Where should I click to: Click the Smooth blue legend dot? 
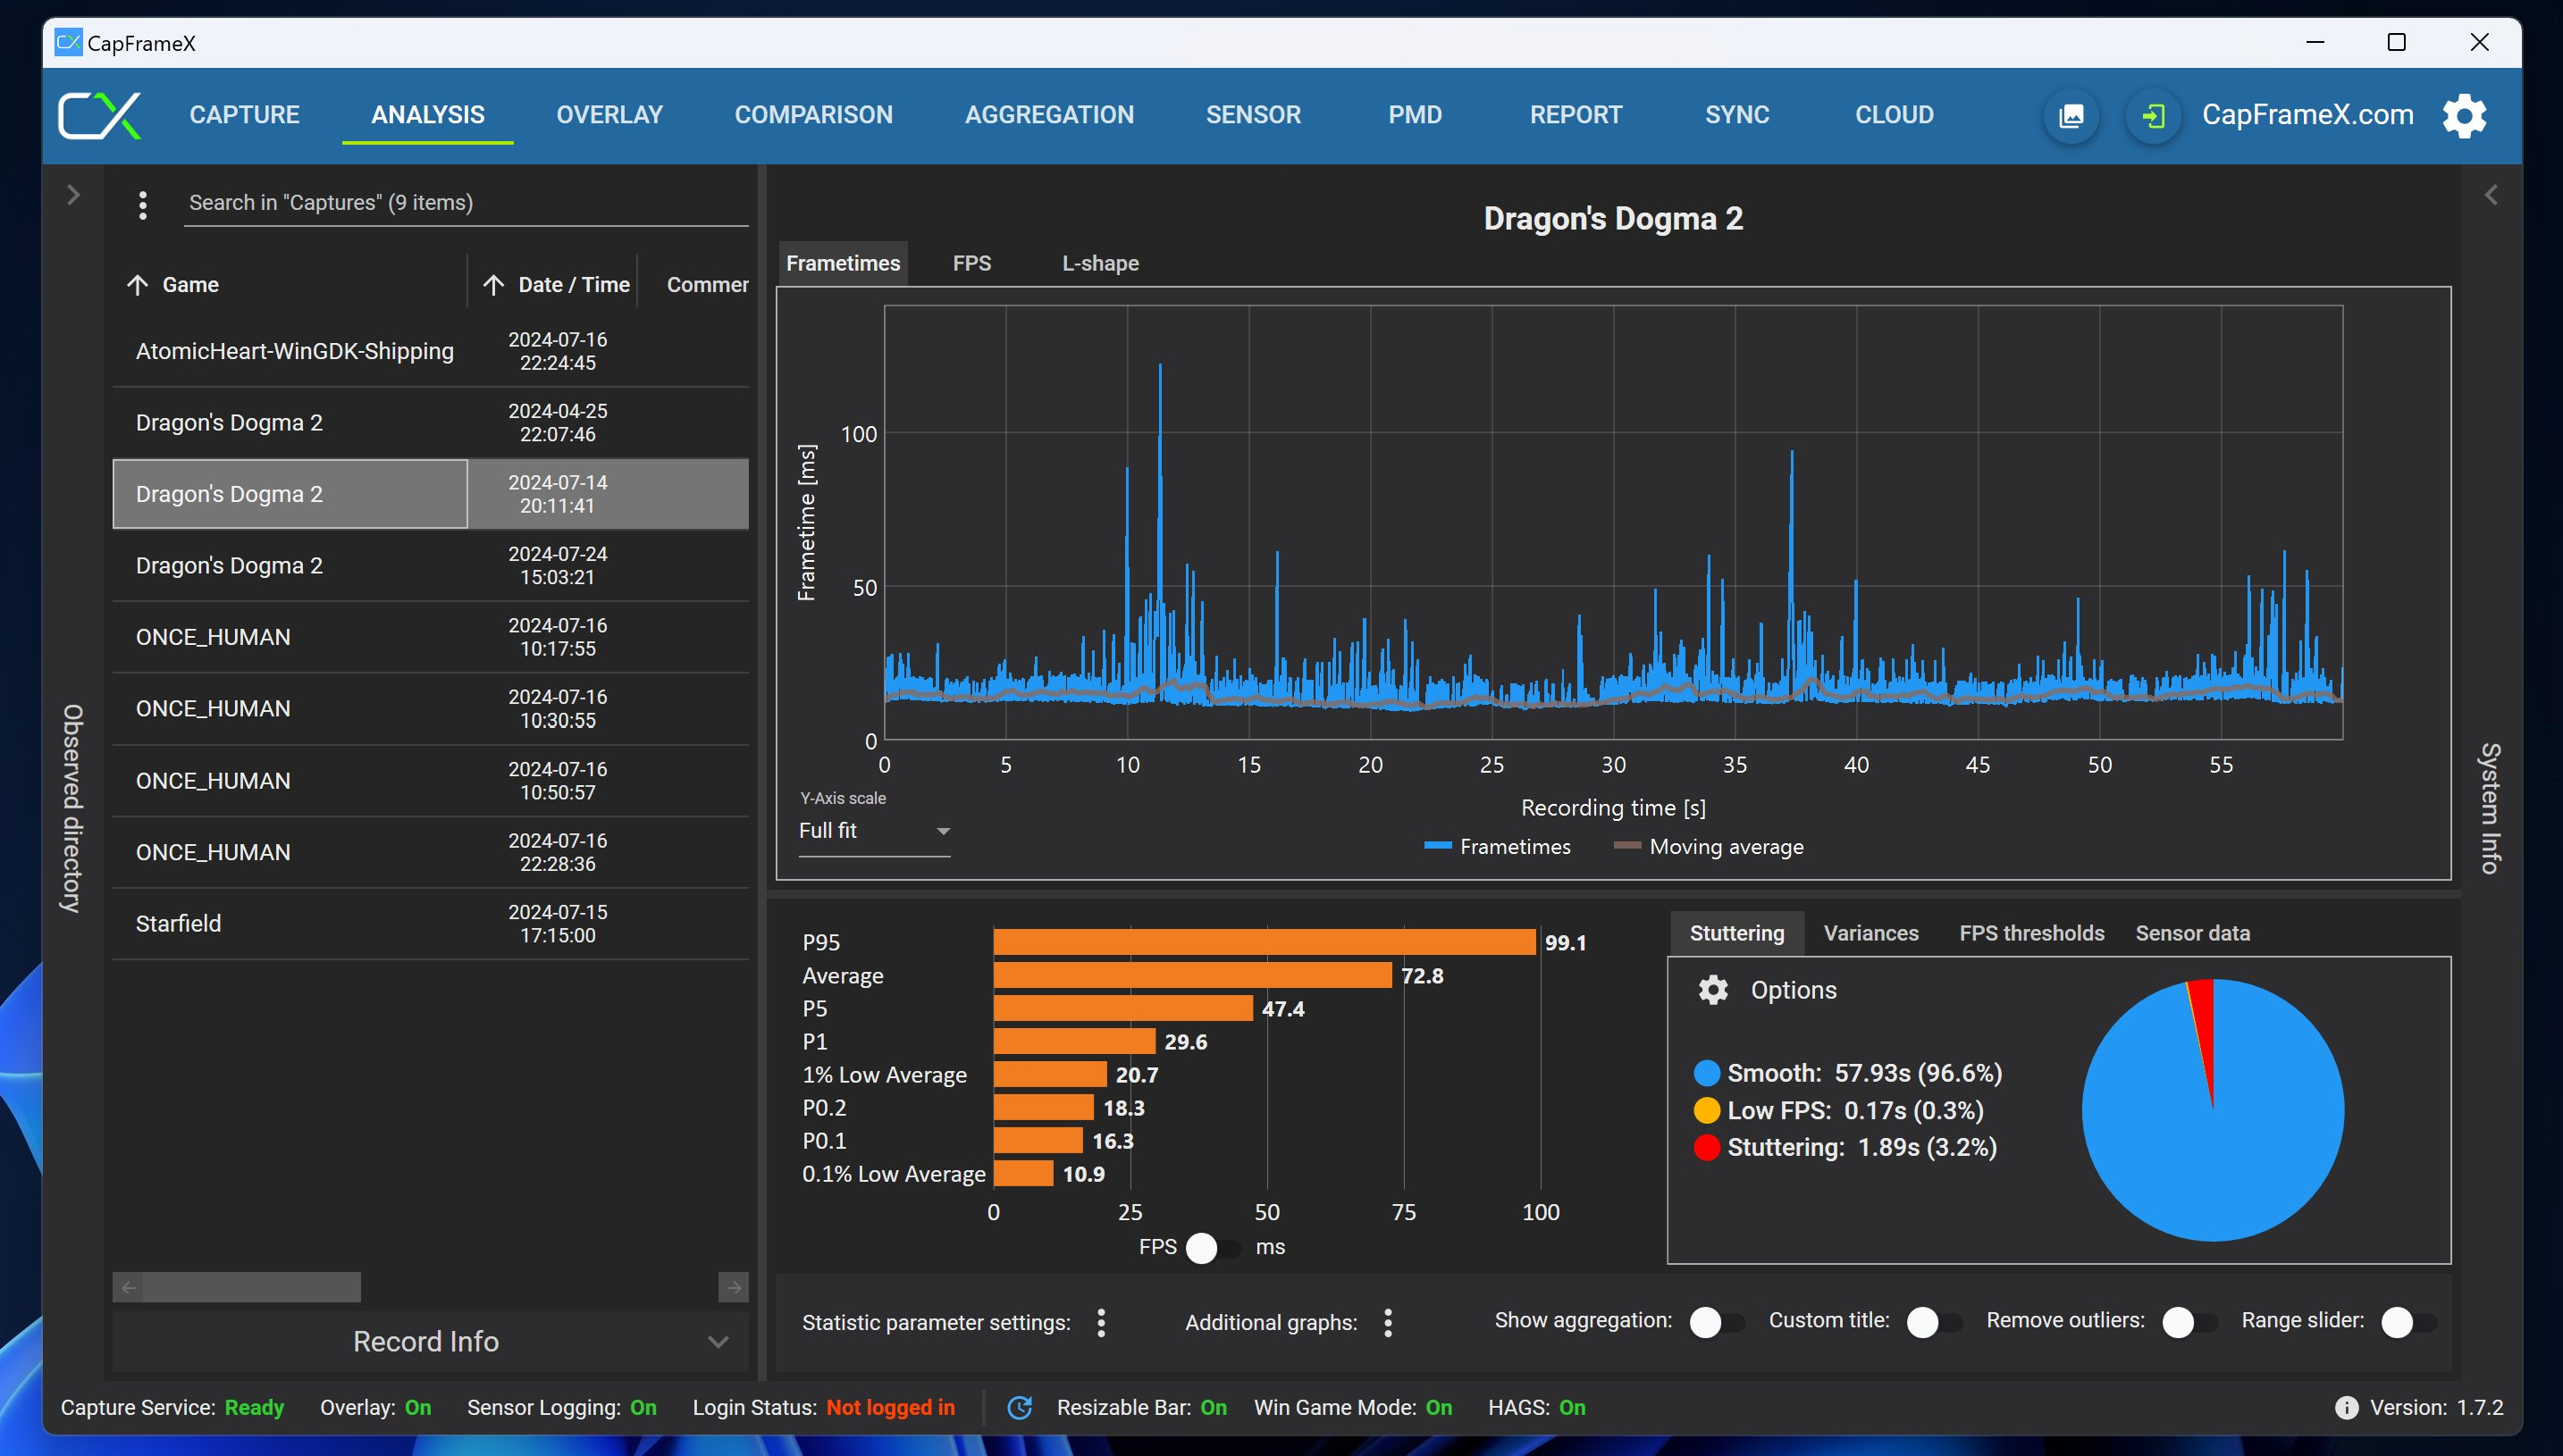[1707, 1073]
